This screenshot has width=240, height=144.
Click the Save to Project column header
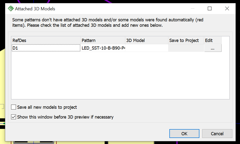tap(186, 40)
